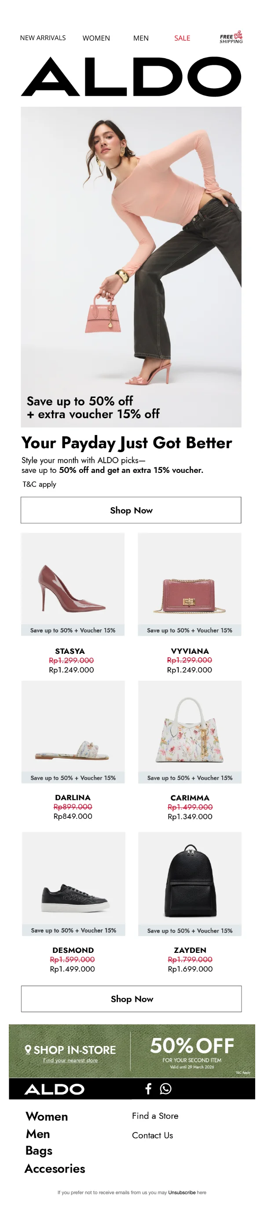The width and height of the screenshot is (264, 1218).
Task: Click the store location pin icon
Action: (x=28, y=1049)
